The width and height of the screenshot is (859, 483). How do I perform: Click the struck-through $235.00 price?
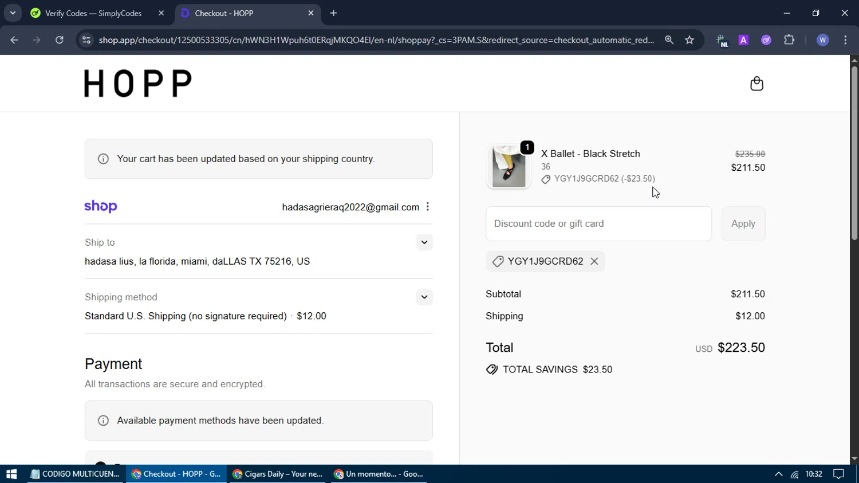750,154
